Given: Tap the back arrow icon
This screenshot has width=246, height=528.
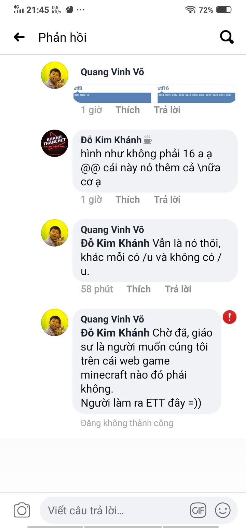Looking at the screenshot, I should [x=19, y=37].
